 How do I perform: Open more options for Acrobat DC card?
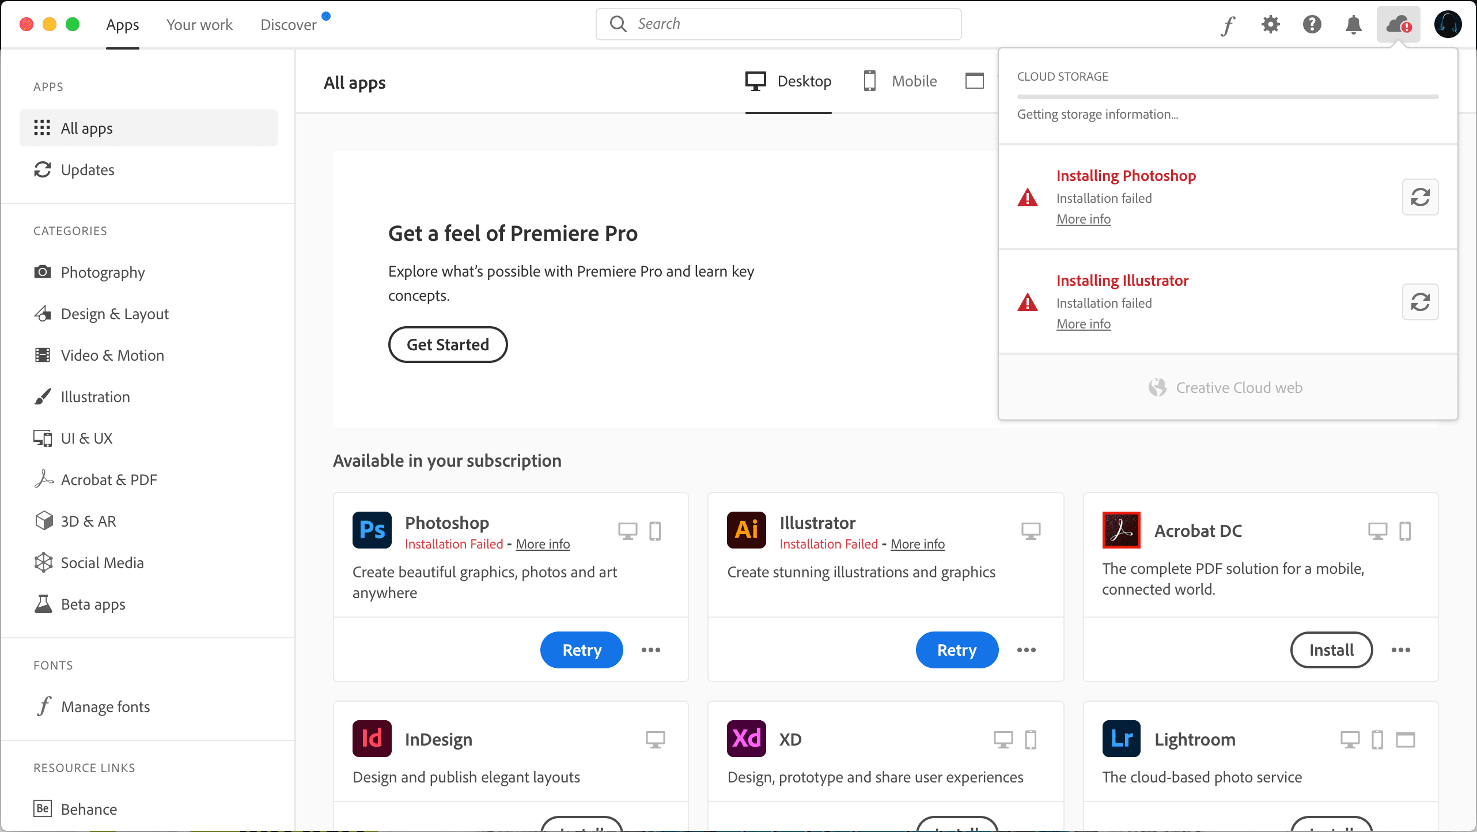coord(1401,650)
